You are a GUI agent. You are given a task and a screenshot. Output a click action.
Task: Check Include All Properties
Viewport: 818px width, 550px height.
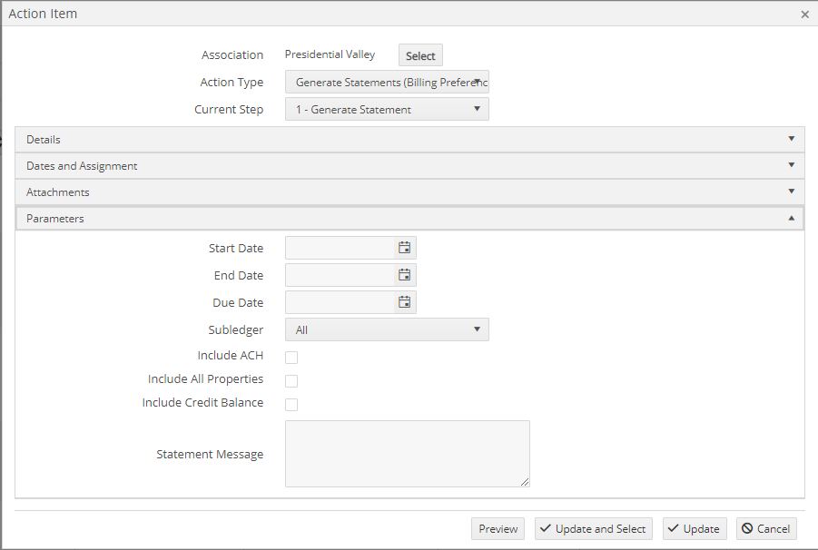tap(291, 381)
